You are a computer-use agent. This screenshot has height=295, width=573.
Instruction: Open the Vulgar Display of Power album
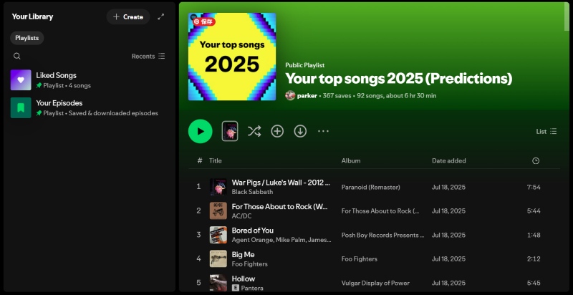(375, 283)
